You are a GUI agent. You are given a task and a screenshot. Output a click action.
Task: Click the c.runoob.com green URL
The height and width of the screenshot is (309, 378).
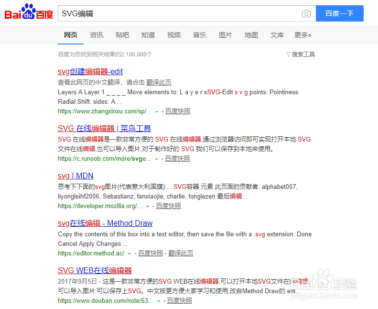104,158
